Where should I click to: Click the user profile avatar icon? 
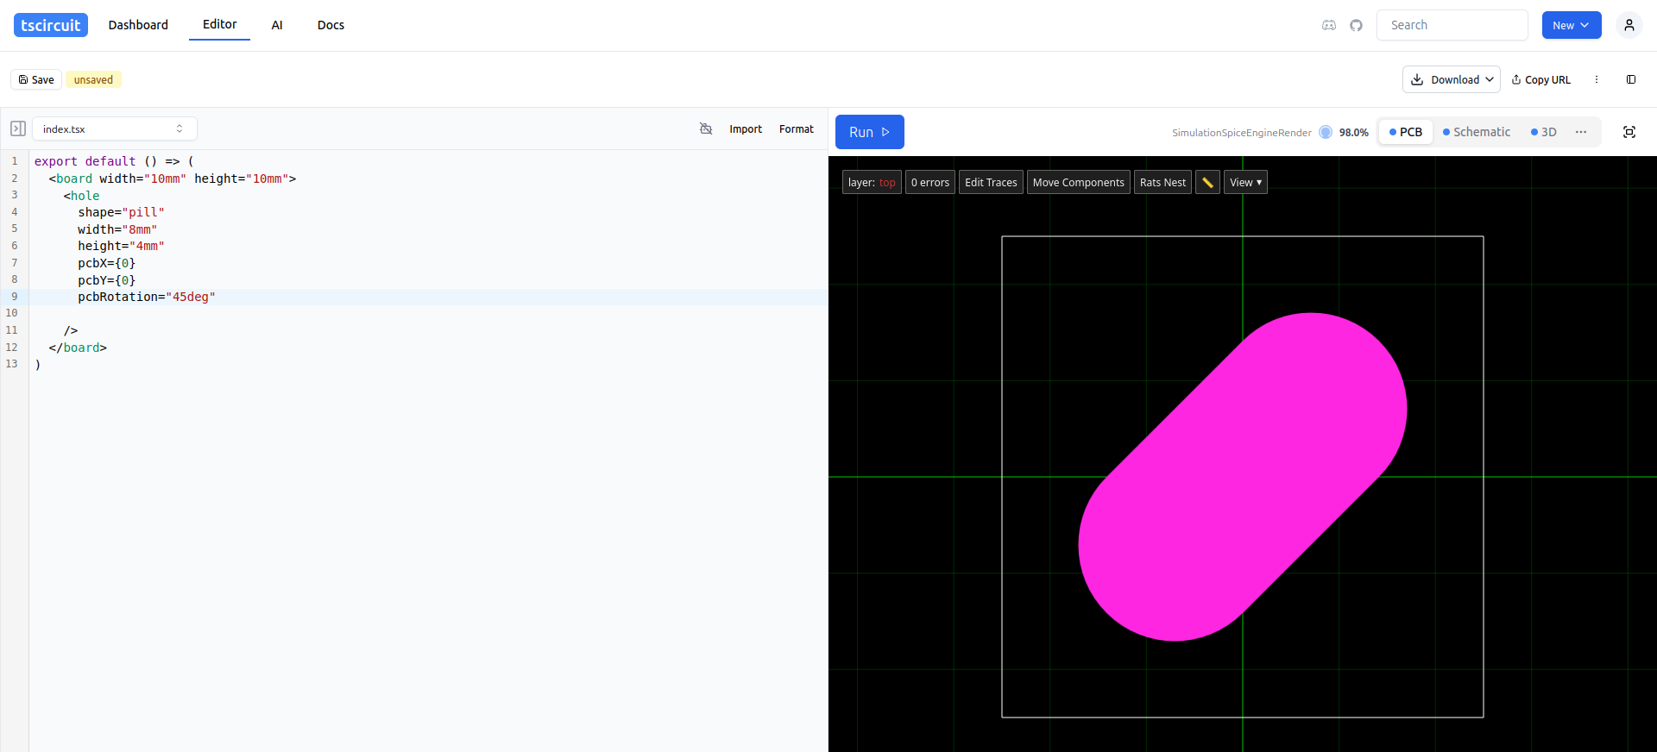[x=1629, y=25]
